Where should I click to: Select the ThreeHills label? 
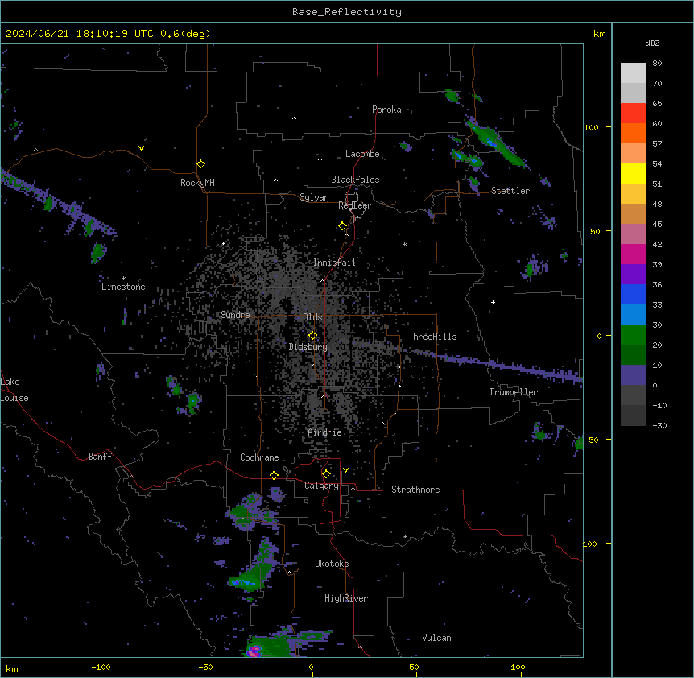tap(432, 337)
